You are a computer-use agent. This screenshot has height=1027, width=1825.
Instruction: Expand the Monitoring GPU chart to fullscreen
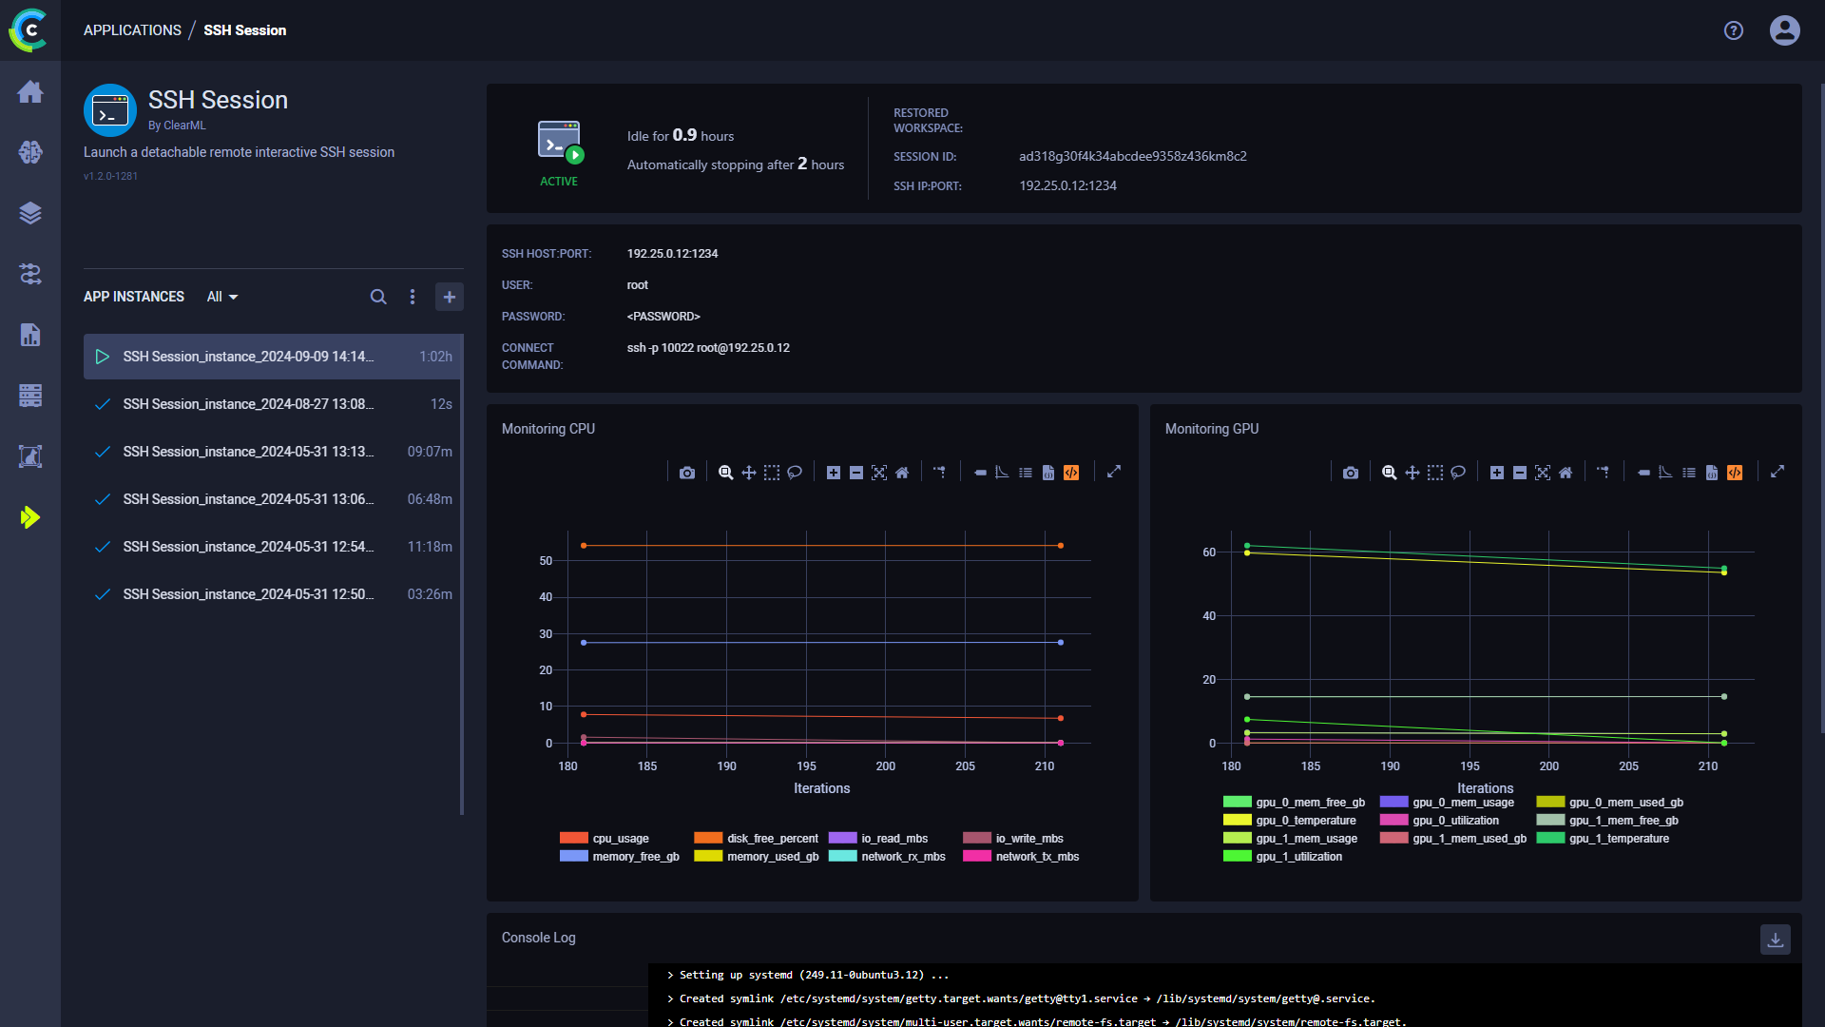[x=1777, y=471]
